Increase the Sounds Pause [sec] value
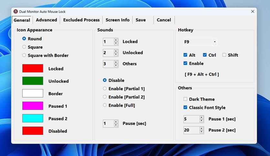Viewport: 270px width, 156px height. 116,122
